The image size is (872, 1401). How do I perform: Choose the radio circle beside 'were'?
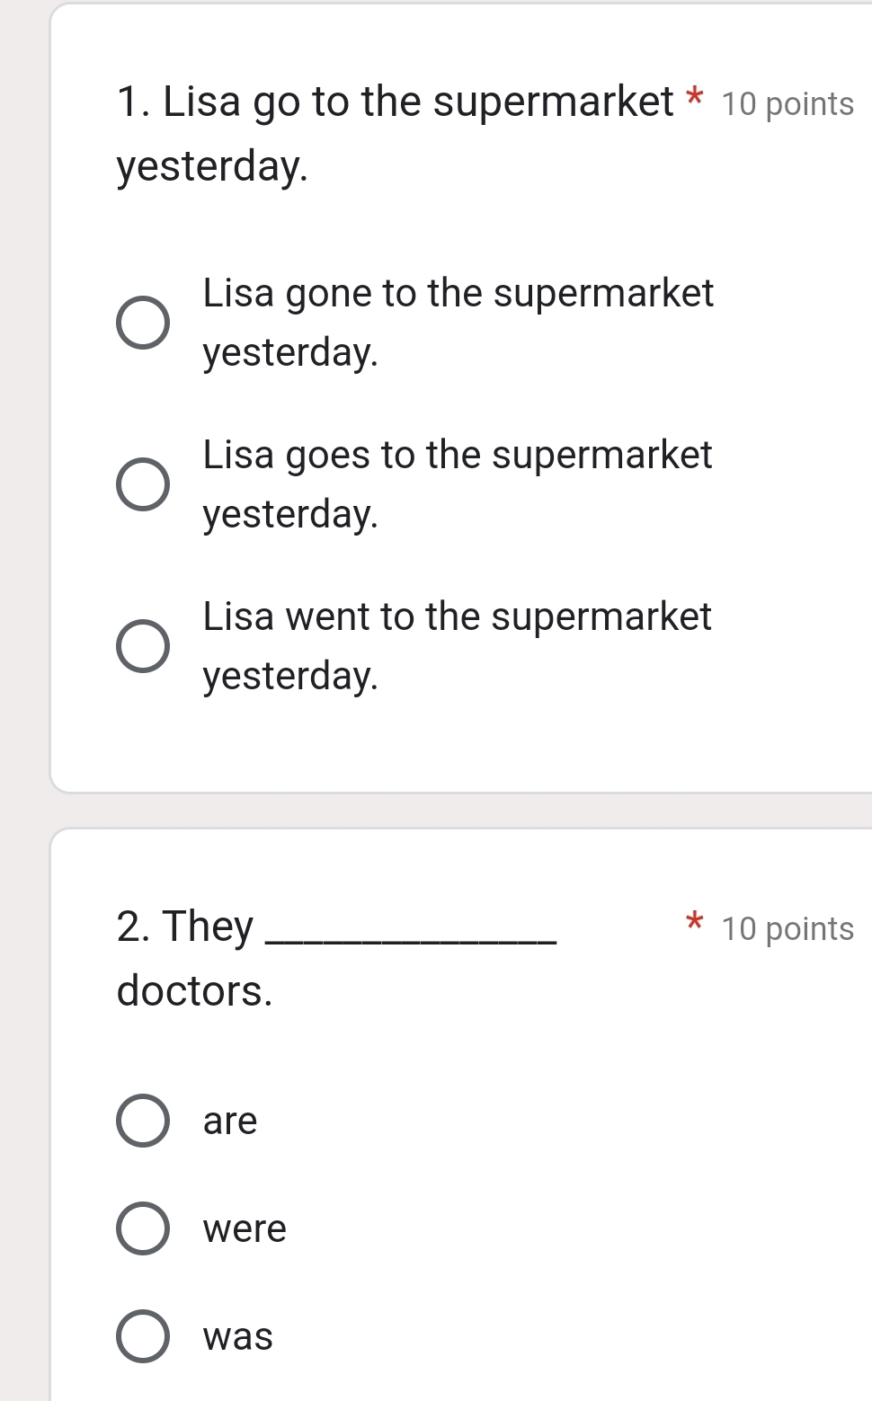pos(143,1228)
